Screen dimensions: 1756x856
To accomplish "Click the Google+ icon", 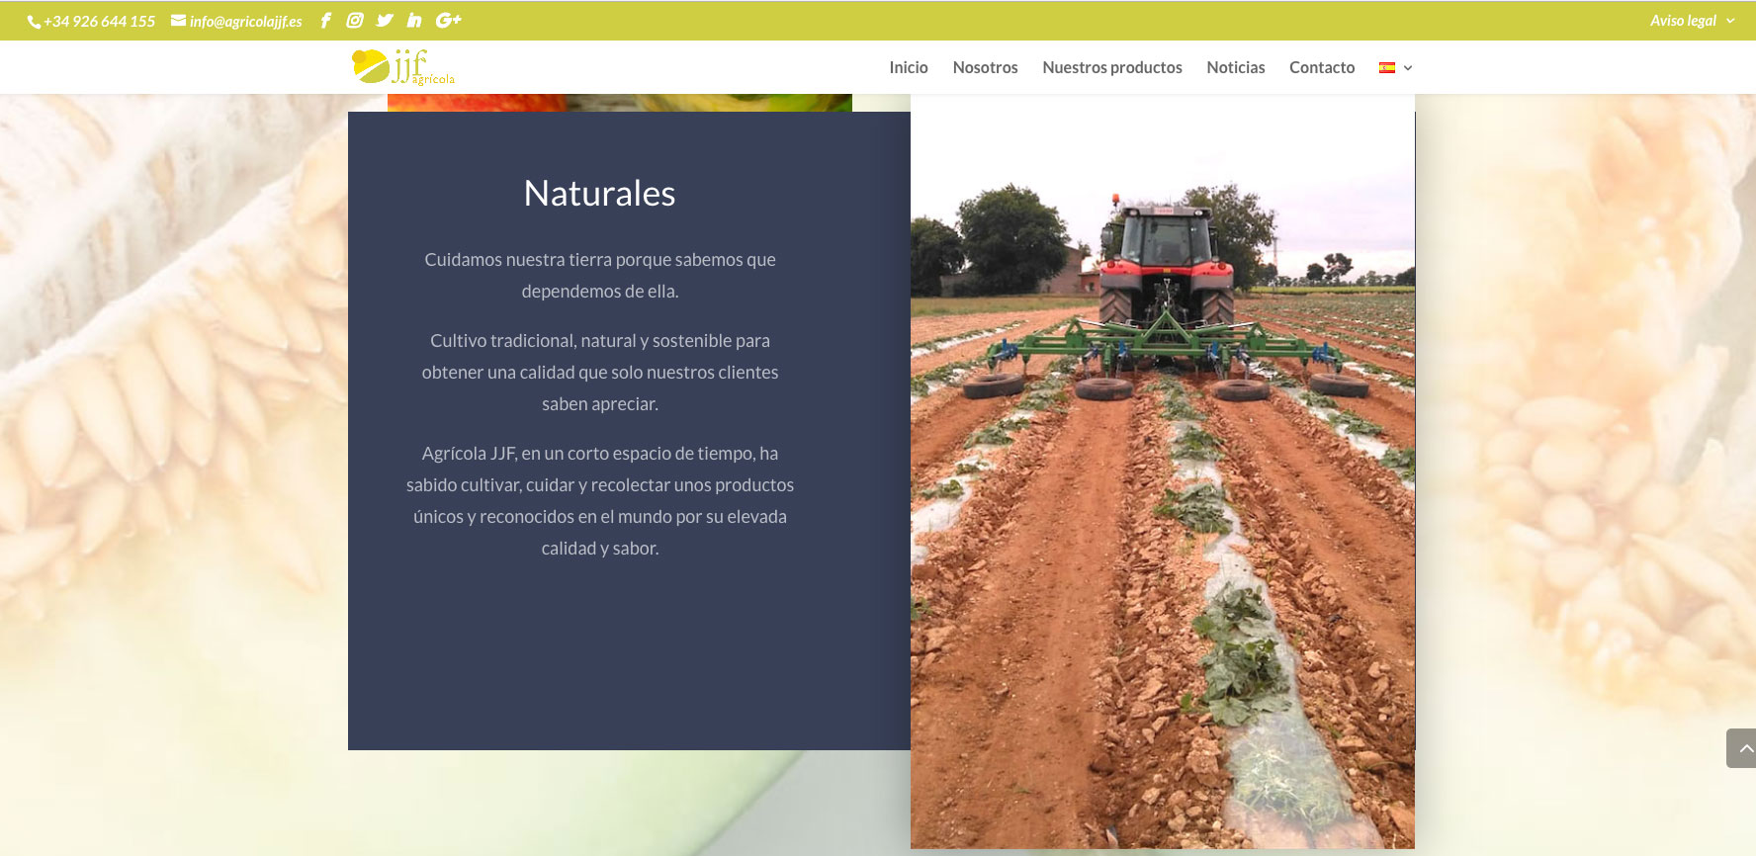I will pyautogui.click(x=448, y=21).
